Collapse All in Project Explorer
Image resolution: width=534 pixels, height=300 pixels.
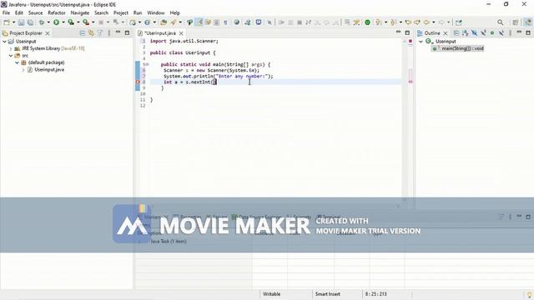[x=82, y=33]
